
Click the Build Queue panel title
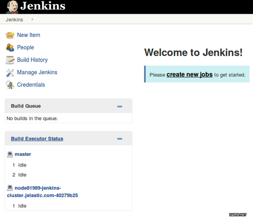click(26, 106)
